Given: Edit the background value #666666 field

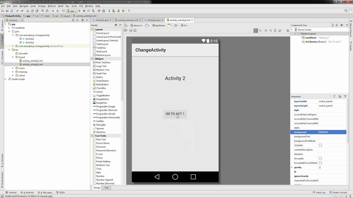Looking at the screenshot, I should (332, 132).
